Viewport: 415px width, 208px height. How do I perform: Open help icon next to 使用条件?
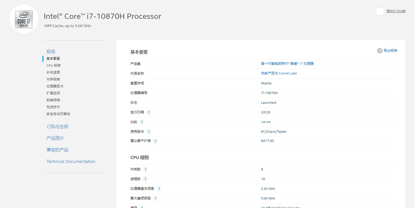point(148,132)
